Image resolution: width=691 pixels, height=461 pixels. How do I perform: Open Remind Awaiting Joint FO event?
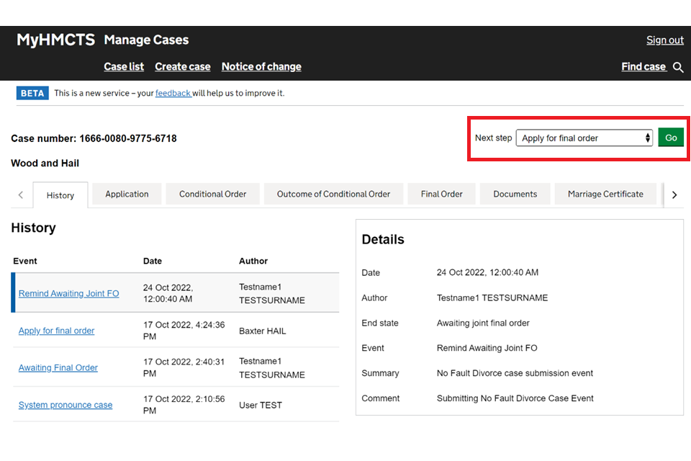(68, 293)
